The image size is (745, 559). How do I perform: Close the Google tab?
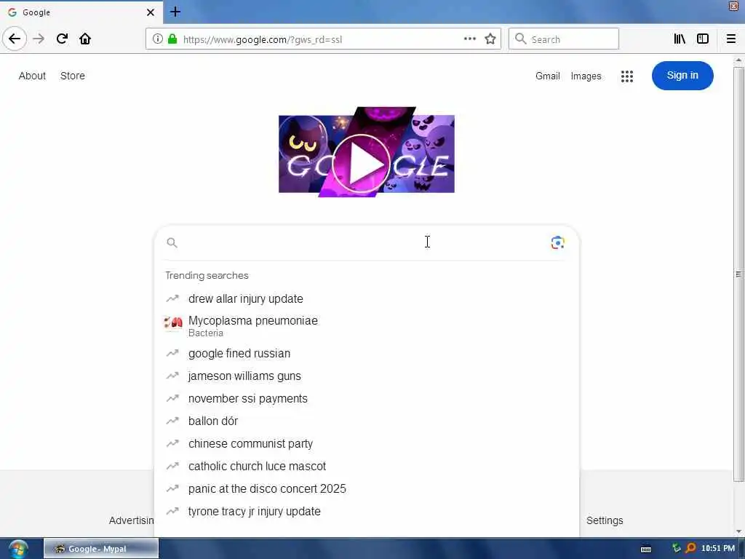pyautogui.click(x=151, y=12)
